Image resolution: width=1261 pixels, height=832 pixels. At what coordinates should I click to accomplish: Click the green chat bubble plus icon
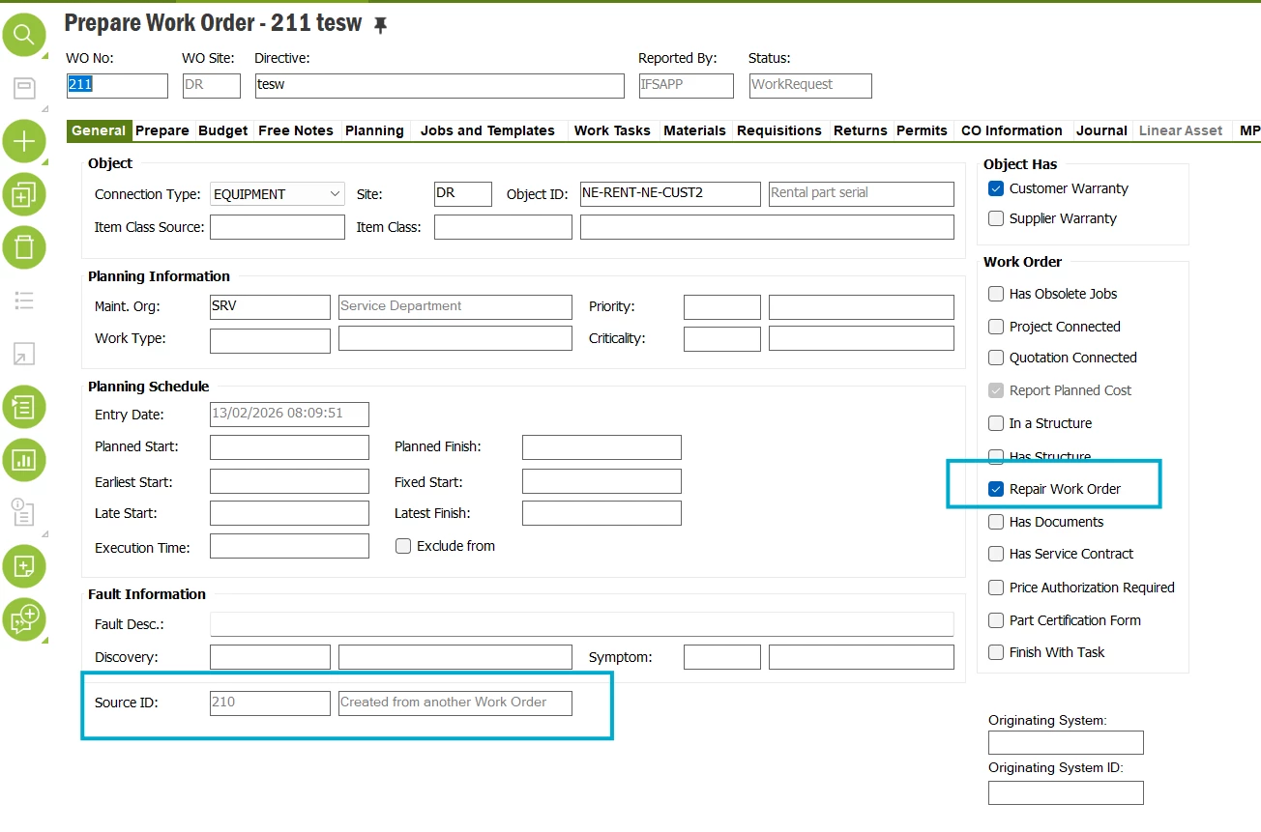(x=24, y=619)
